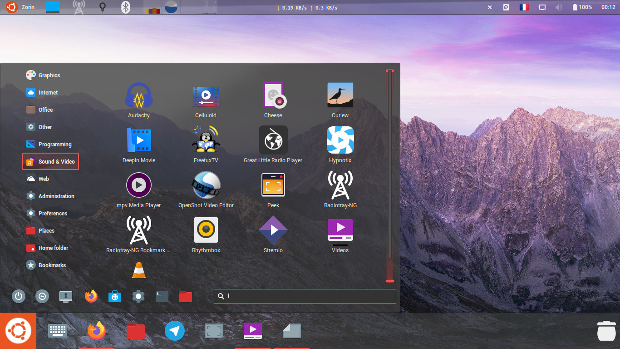Launch Rhythmbox music player

pos(206,235)
